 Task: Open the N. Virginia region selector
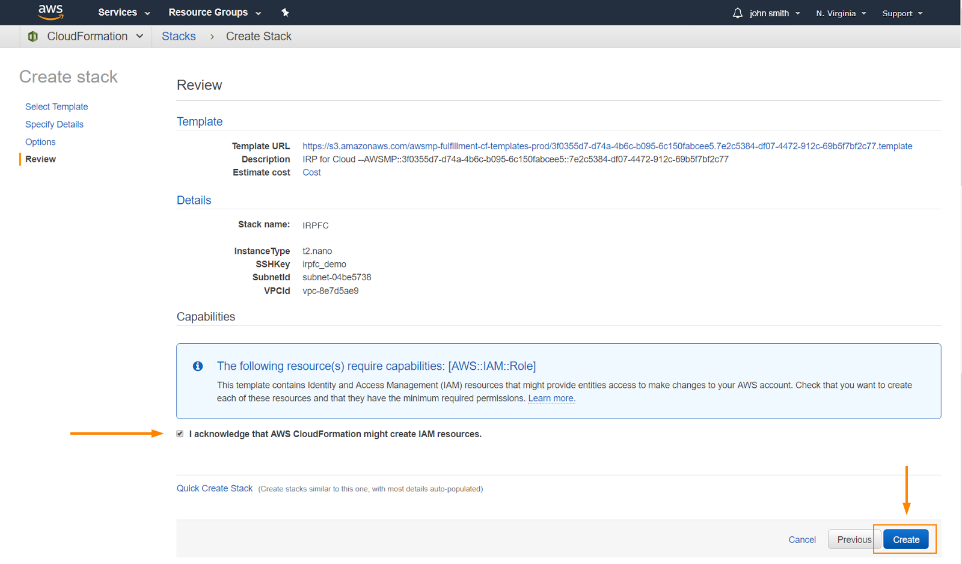click(x=841, y=13)
